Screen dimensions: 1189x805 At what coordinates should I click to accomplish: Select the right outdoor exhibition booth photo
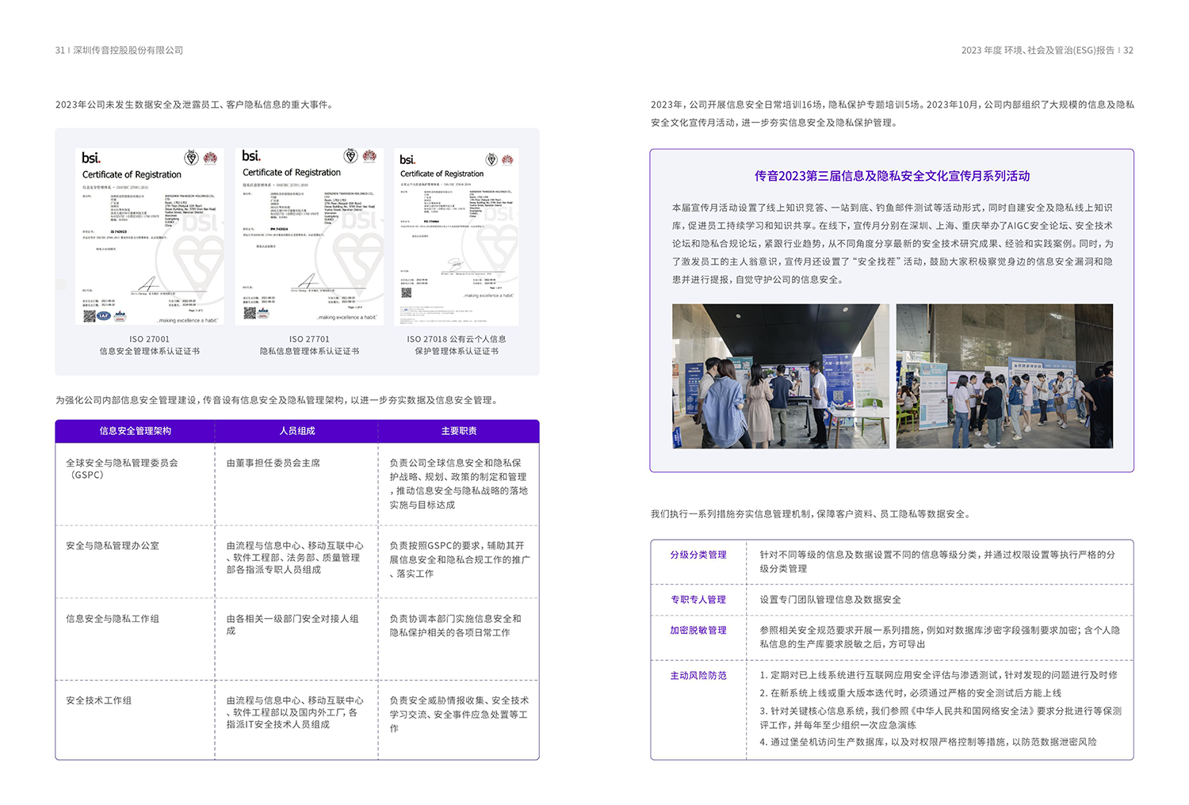[1004, 376]
